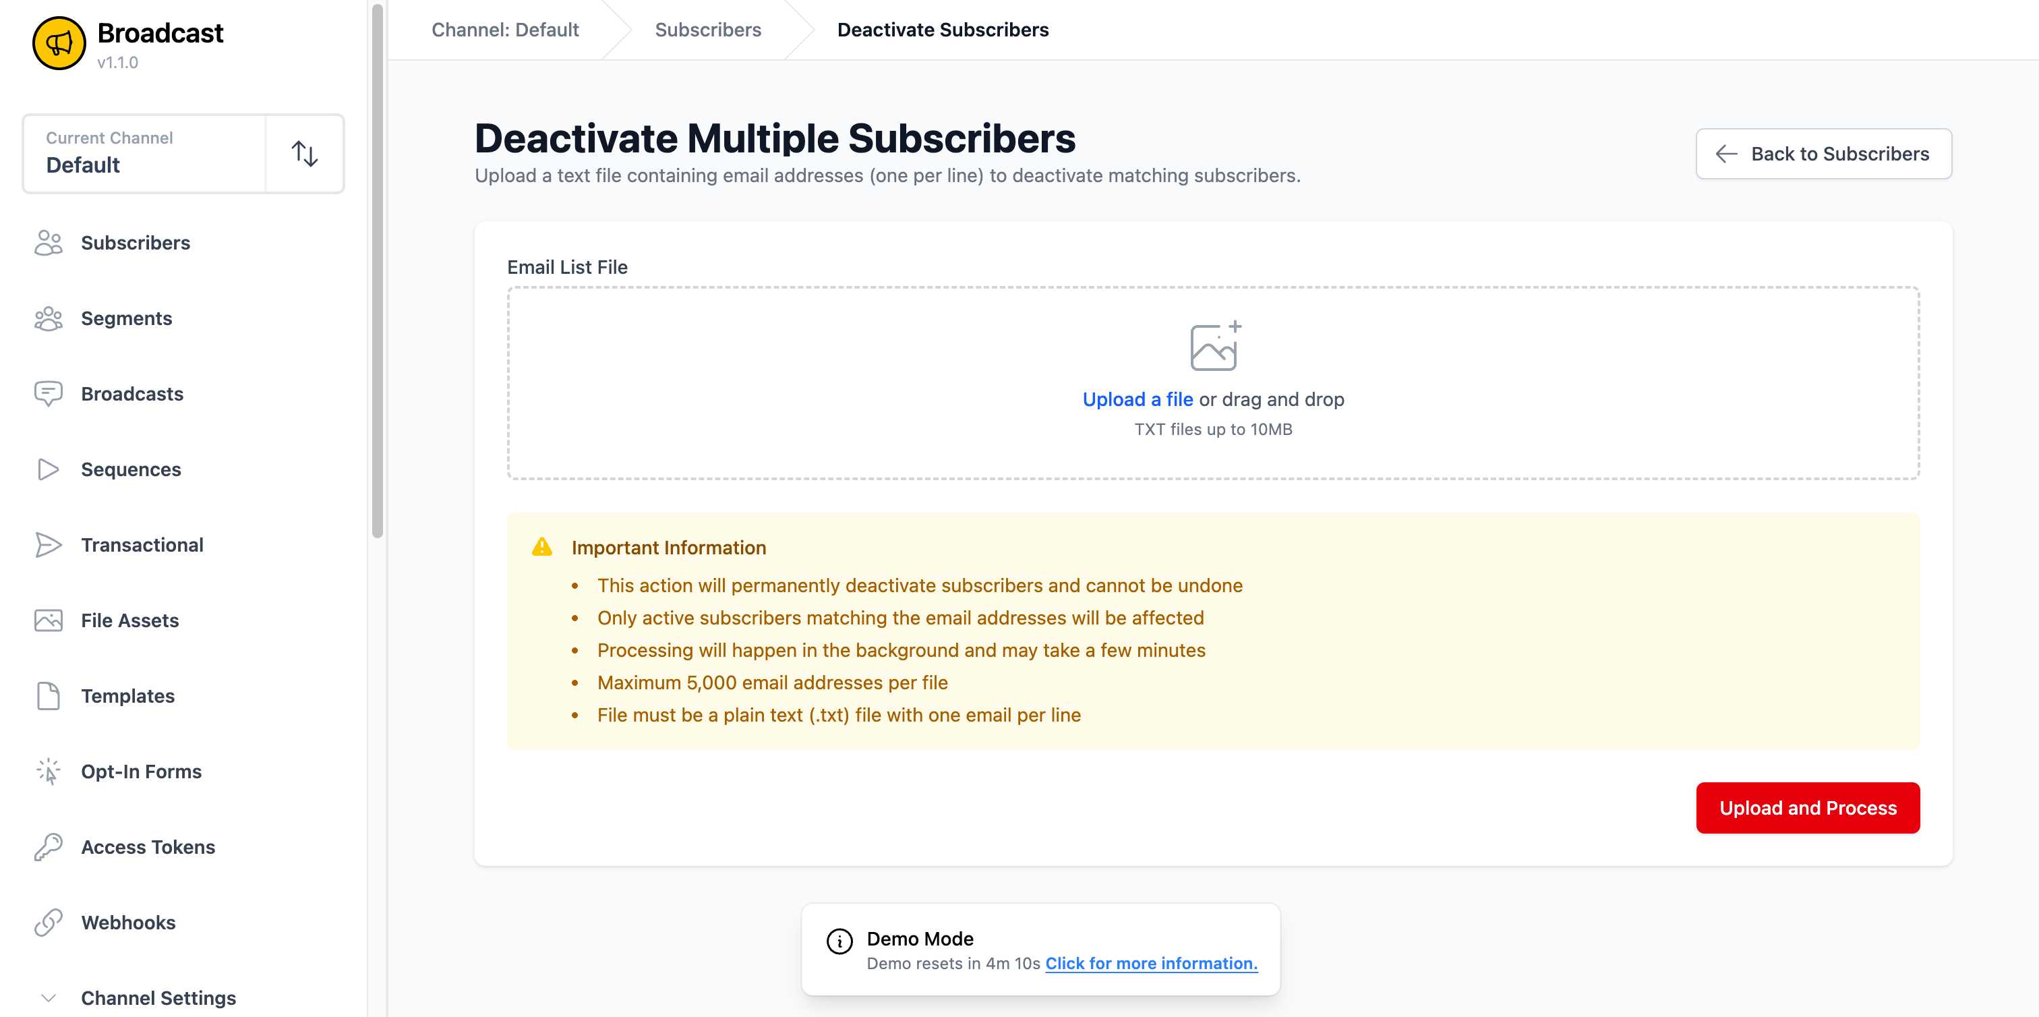Click the Back to Subscribers button

1824,154
